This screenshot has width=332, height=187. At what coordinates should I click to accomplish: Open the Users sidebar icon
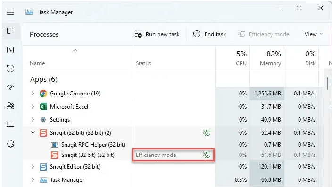(10, 106)
